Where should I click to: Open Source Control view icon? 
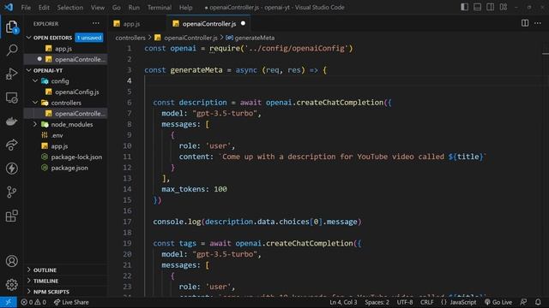11,192
